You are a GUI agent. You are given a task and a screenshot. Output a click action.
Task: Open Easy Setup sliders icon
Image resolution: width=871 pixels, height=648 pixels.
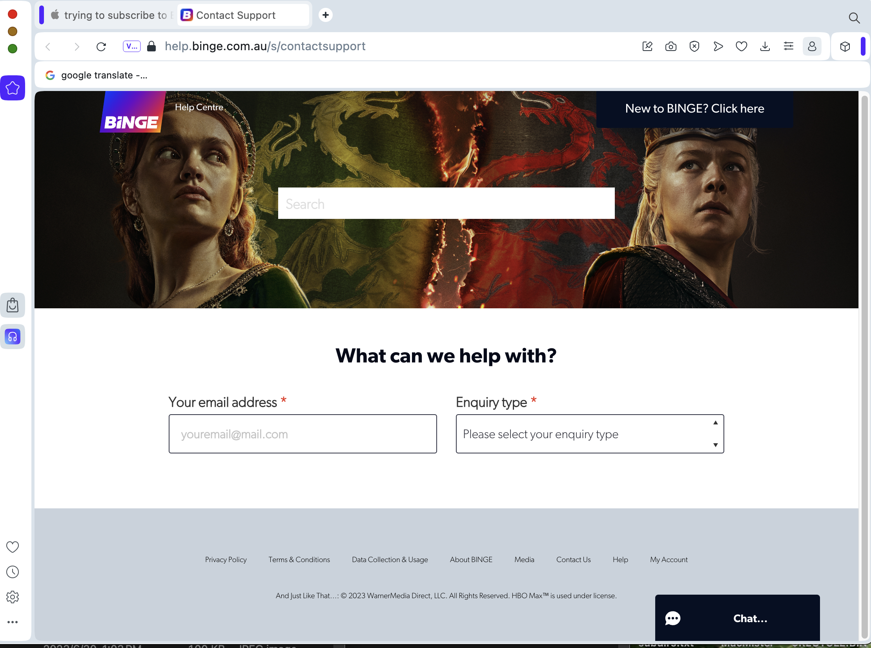point(788,47)
